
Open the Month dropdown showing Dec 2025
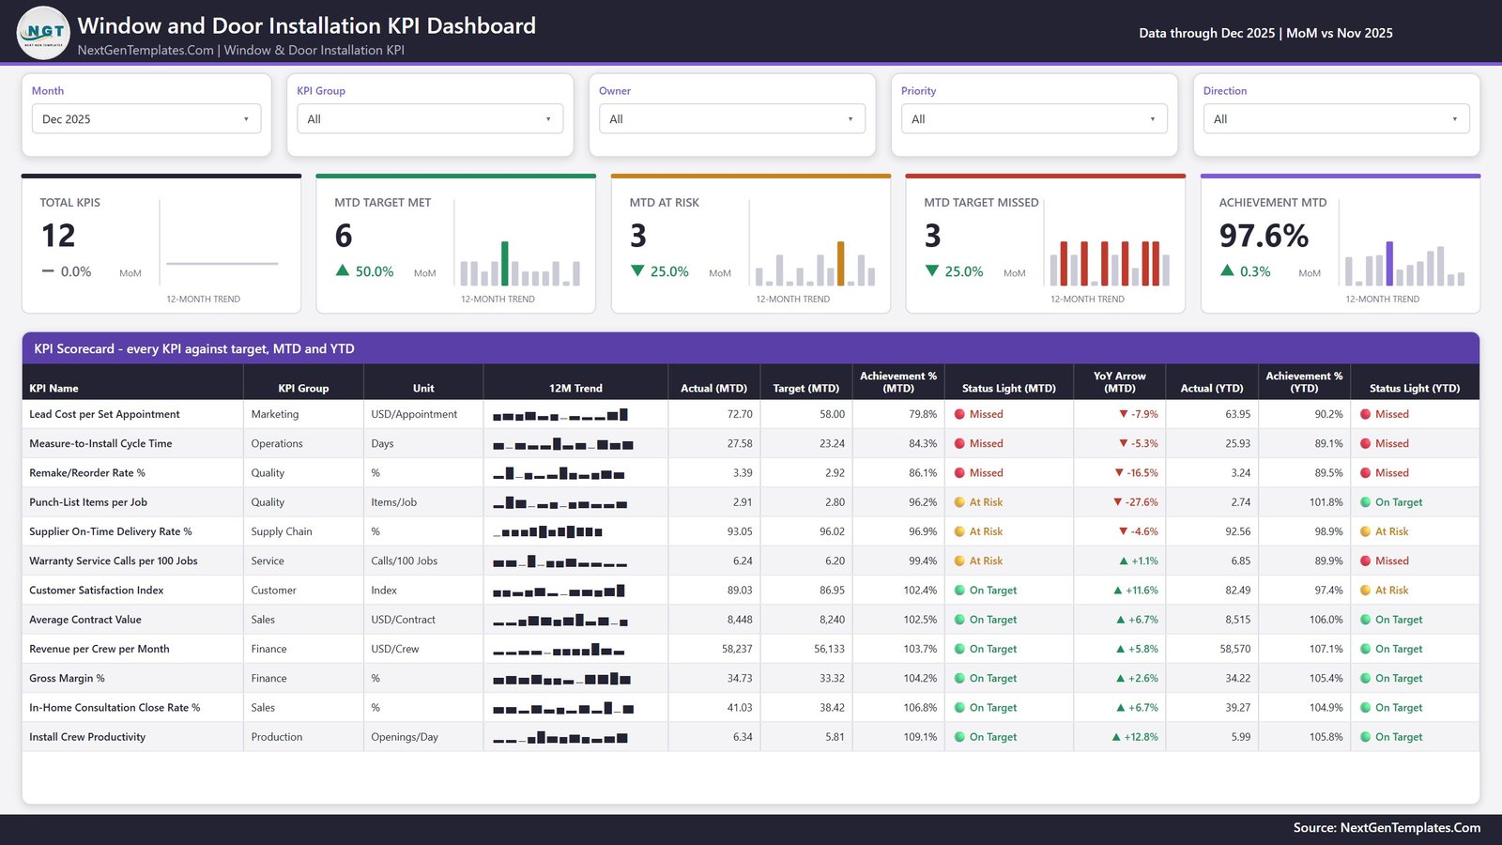point(146,119)
